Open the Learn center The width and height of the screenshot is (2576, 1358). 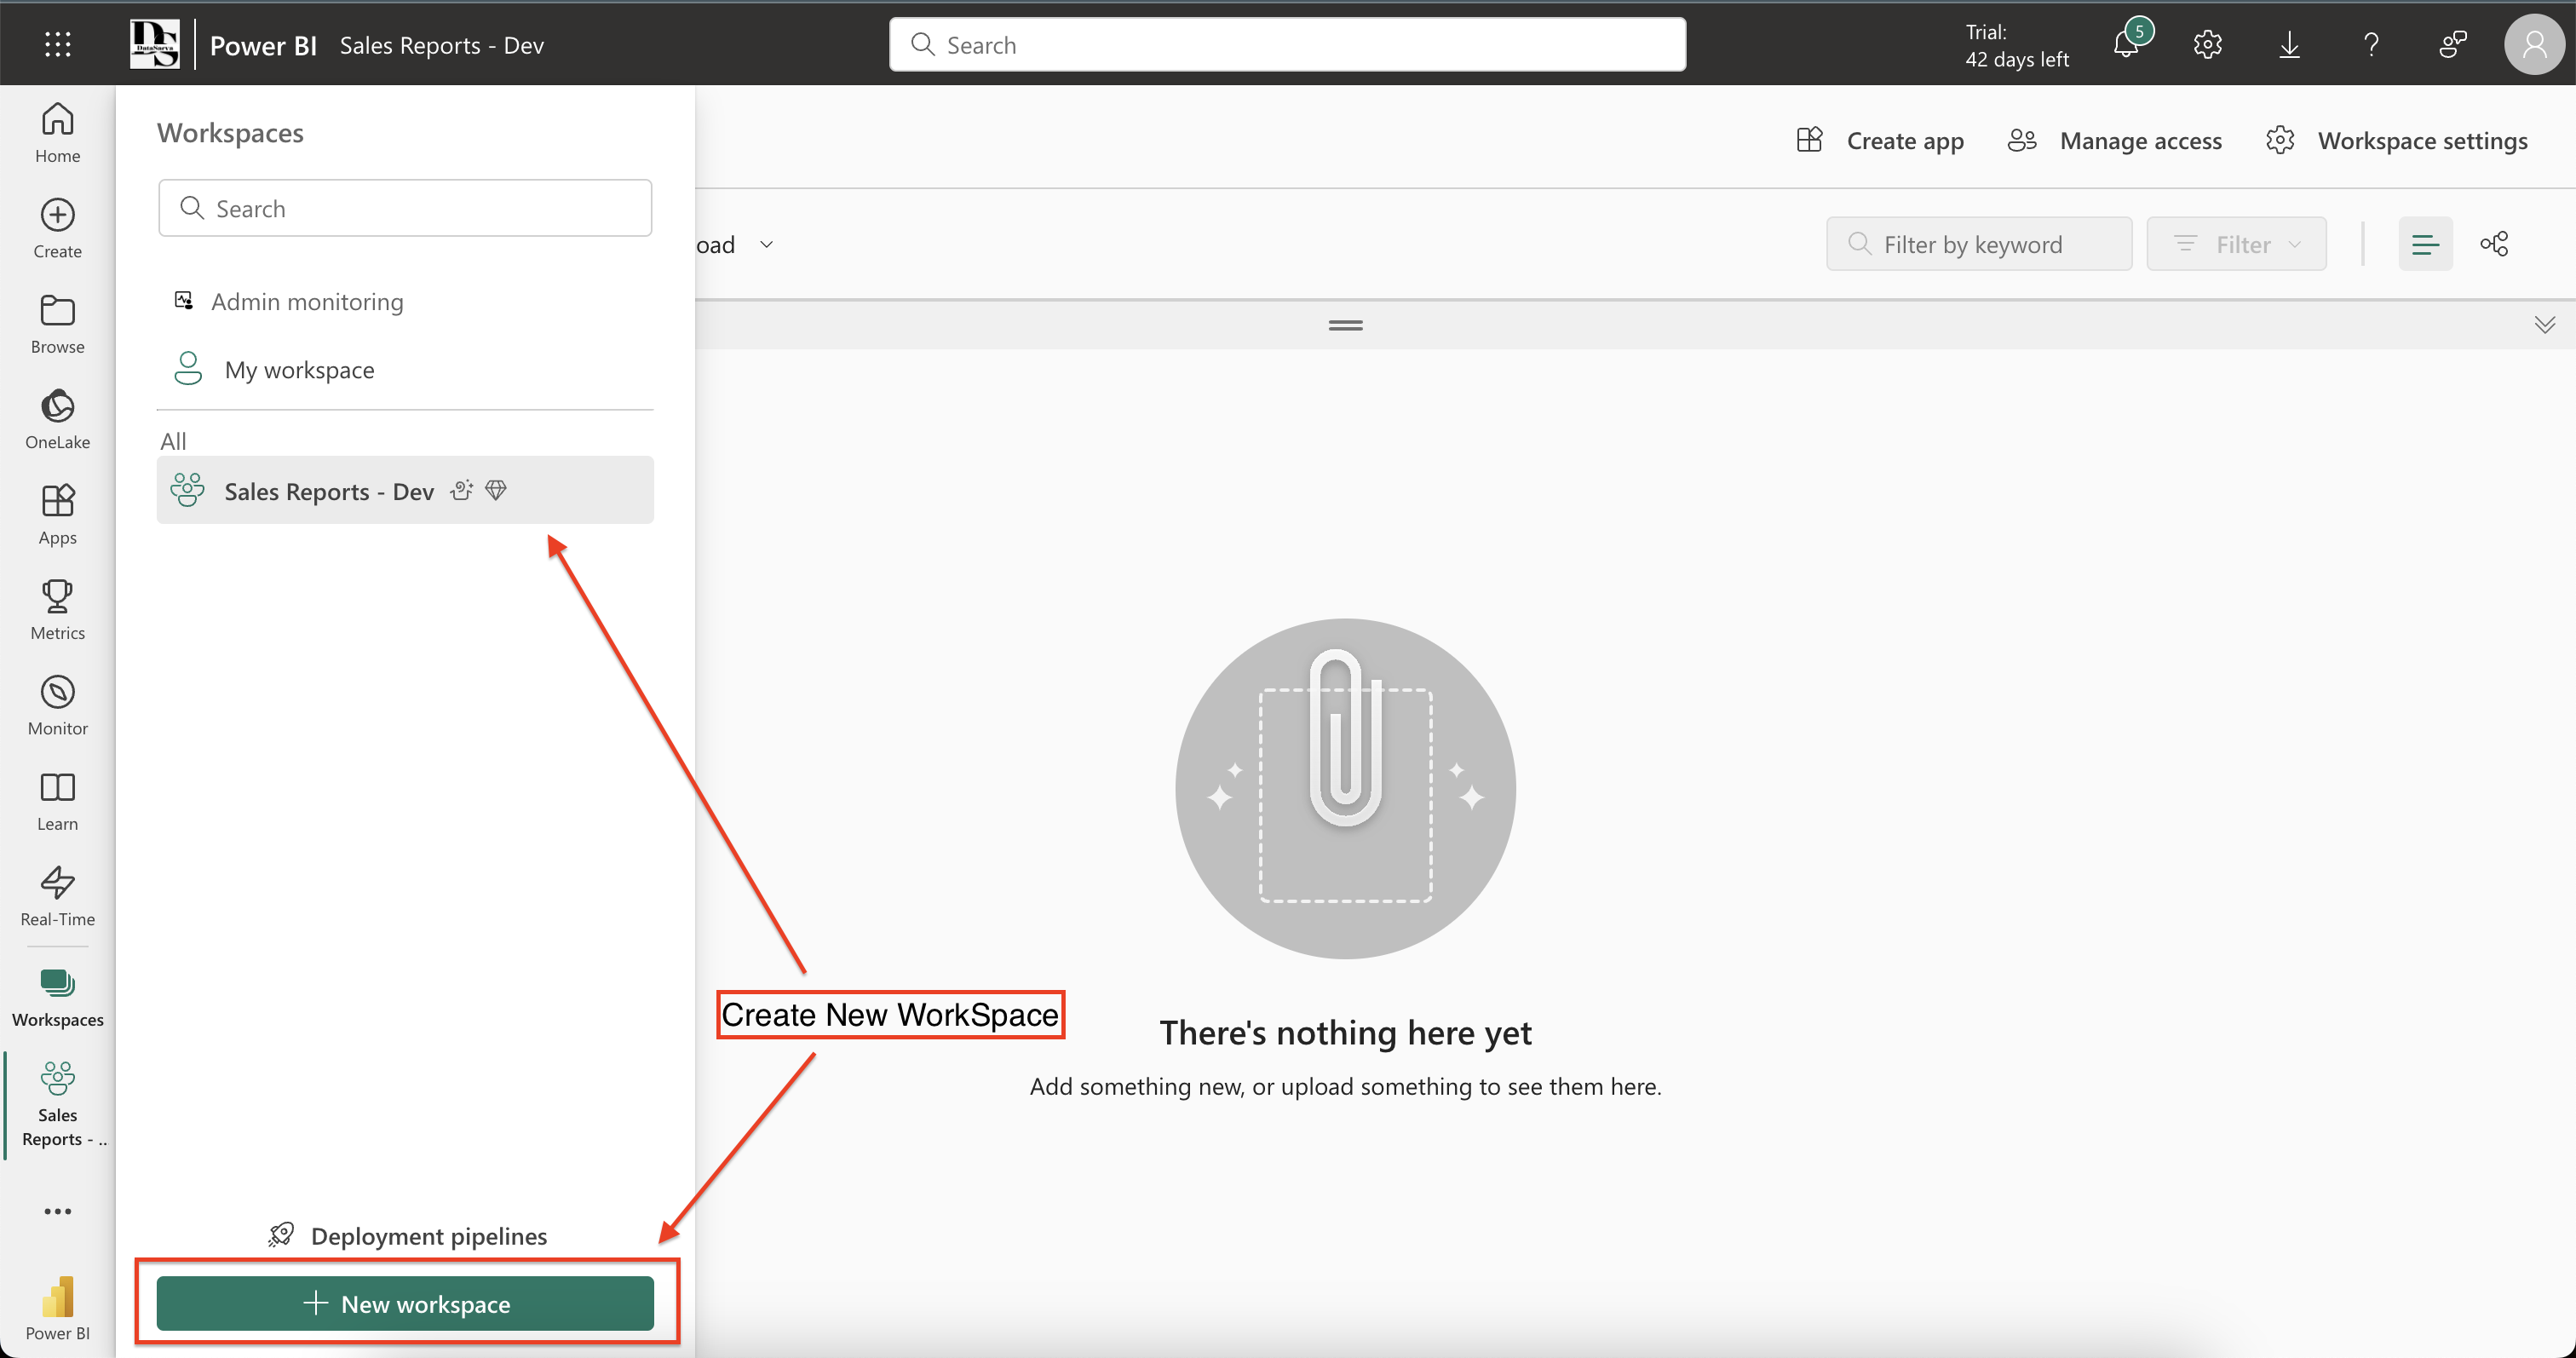[x=57, y=801]
